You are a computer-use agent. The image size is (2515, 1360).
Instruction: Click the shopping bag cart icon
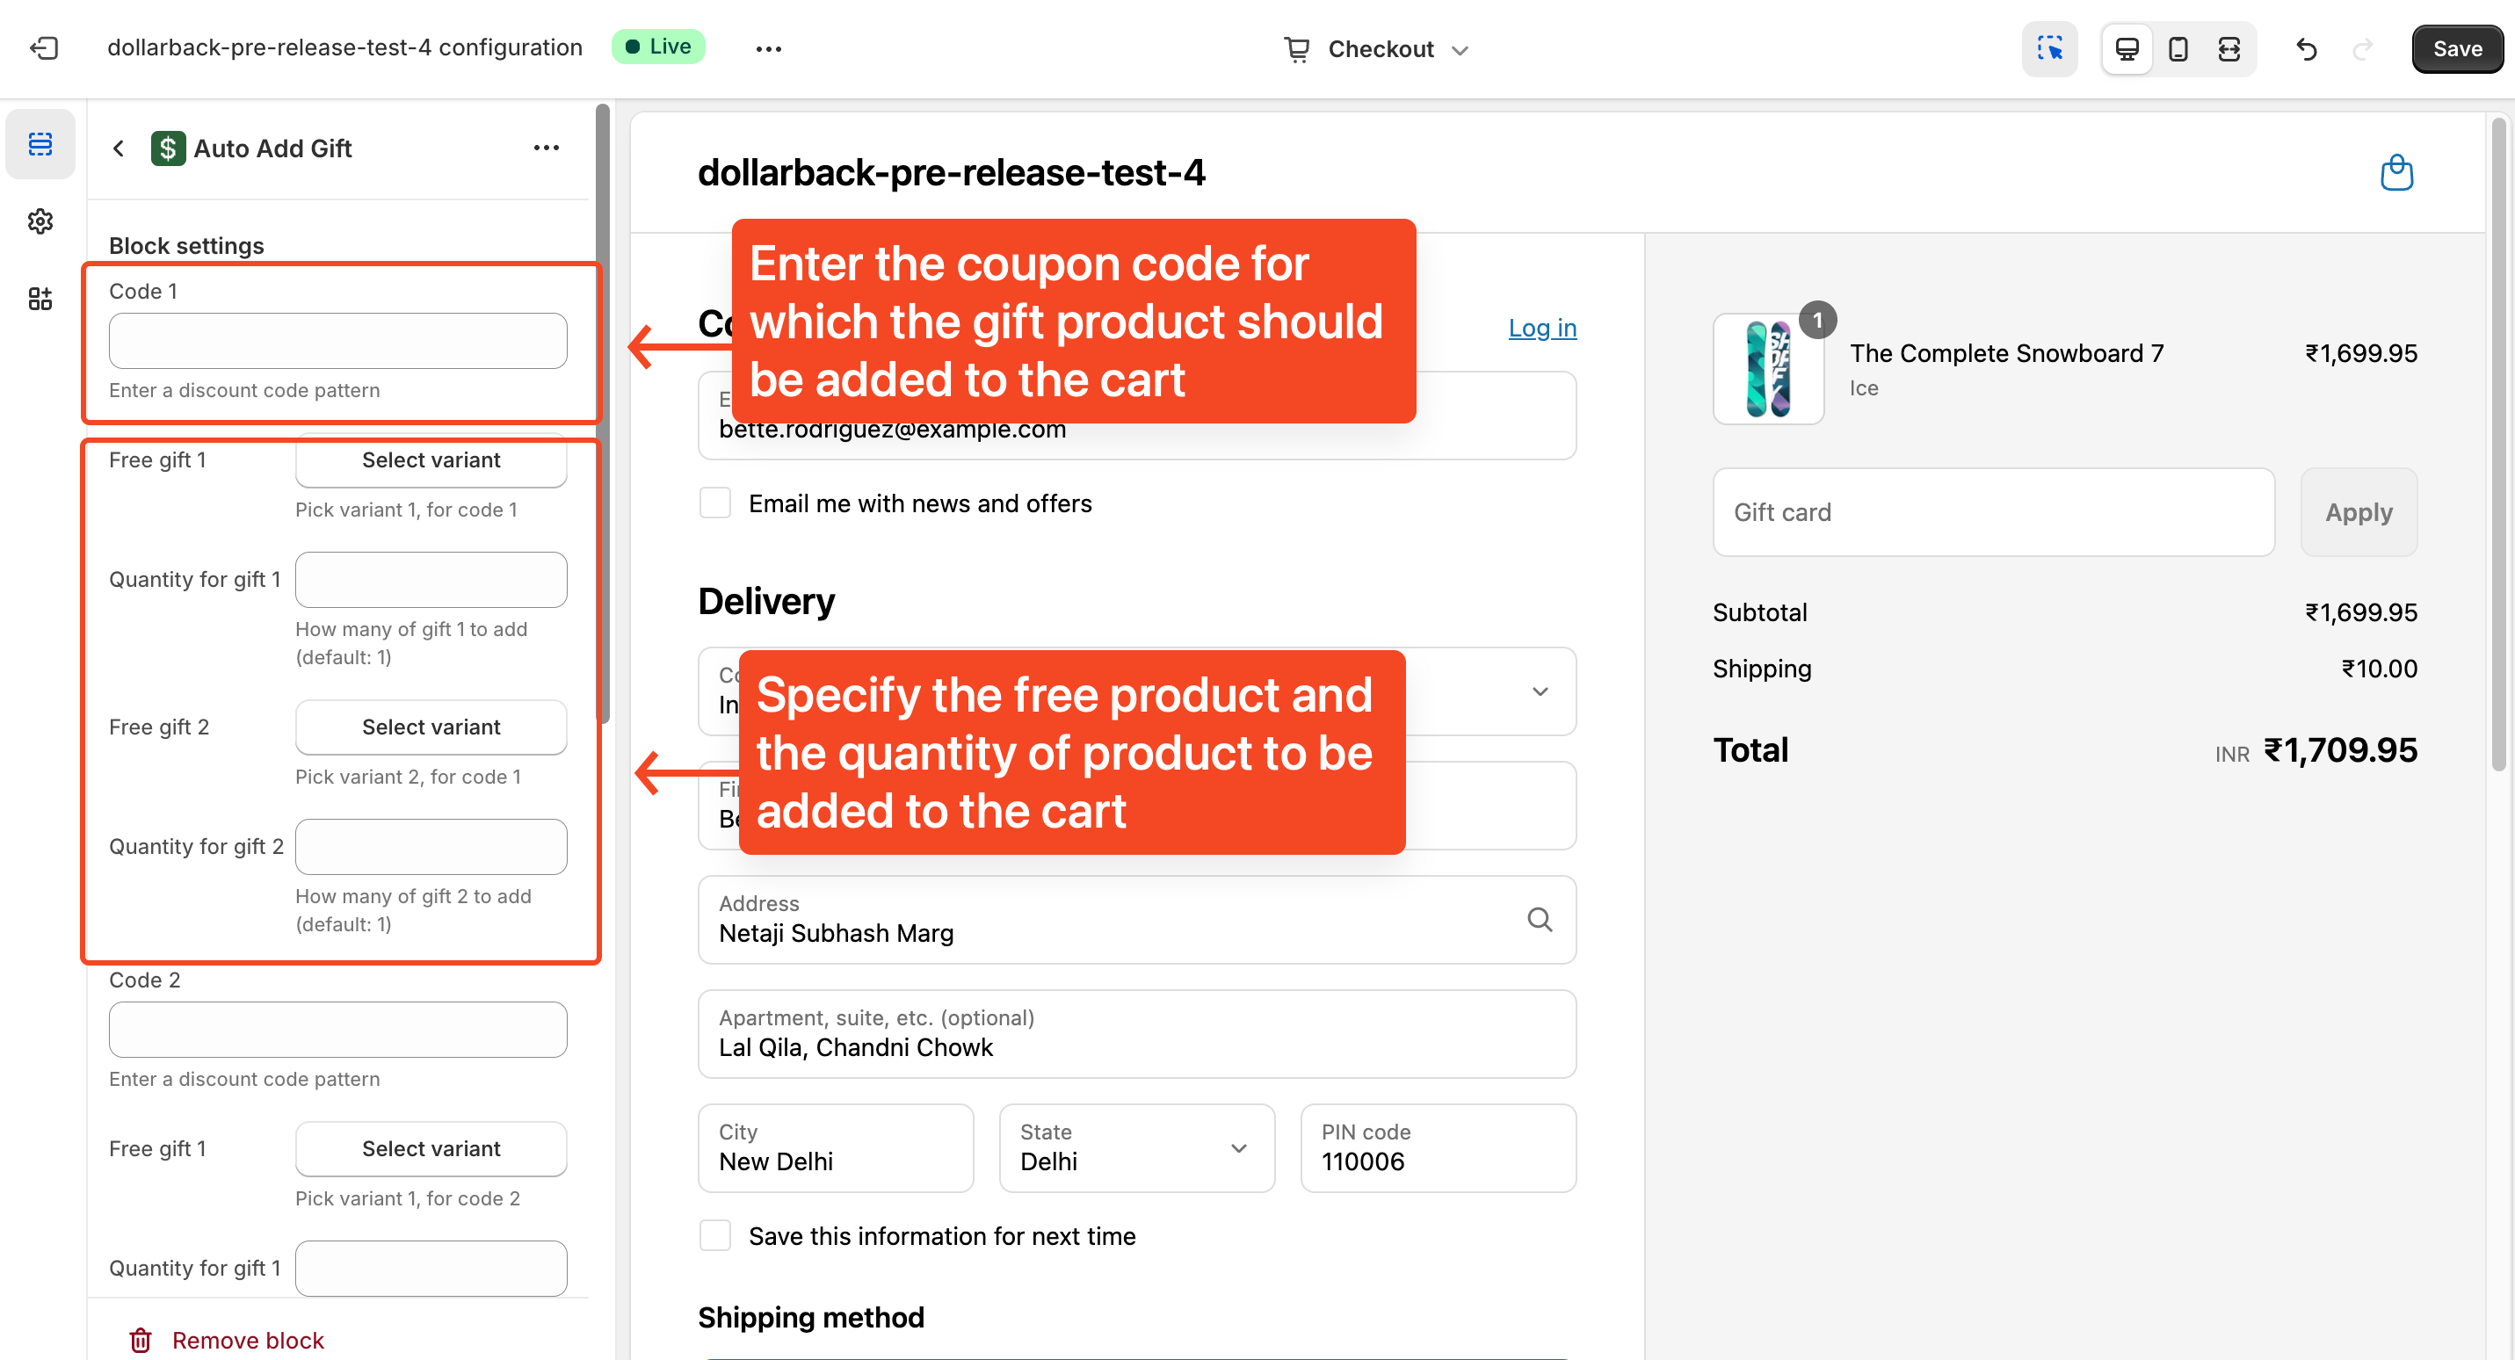pyautogui.click(x=2397, y=173)
